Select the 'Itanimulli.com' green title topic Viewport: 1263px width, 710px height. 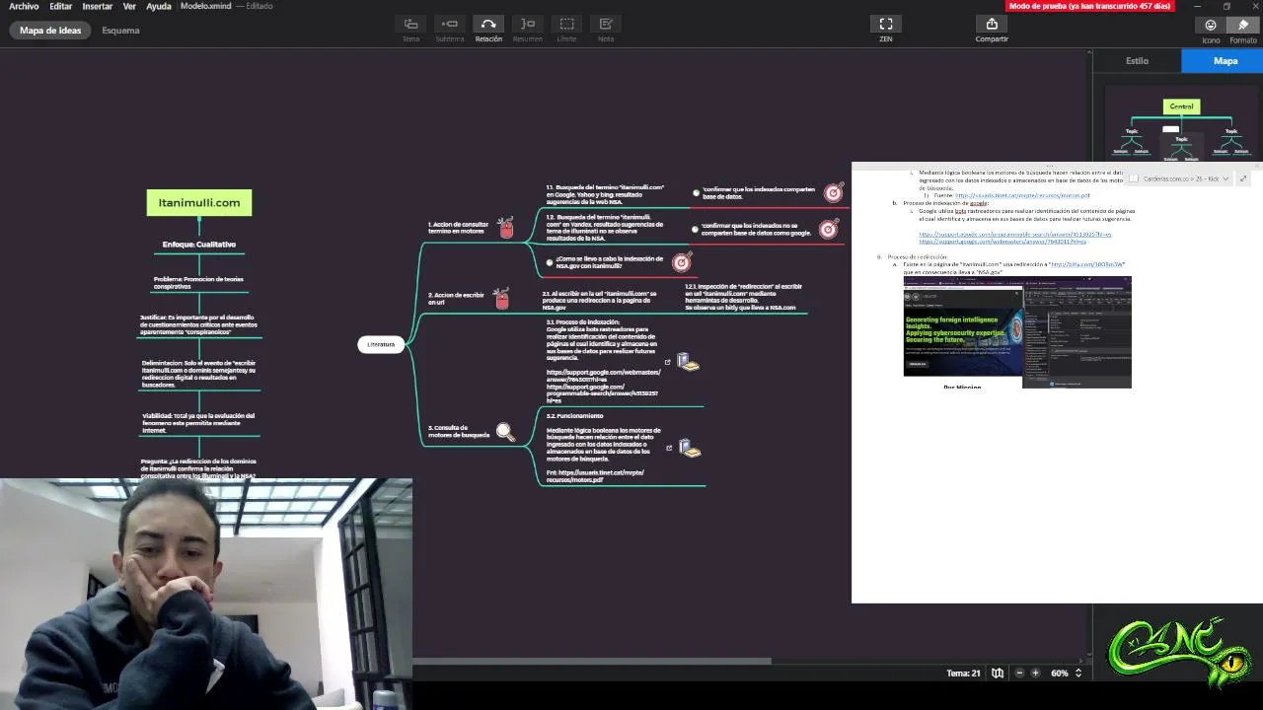click(x=199, y=202)
